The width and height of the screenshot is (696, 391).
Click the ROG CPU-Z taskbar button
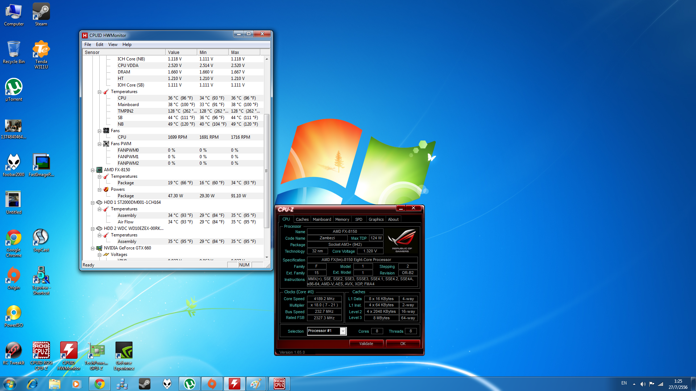(x=279, y=384)
